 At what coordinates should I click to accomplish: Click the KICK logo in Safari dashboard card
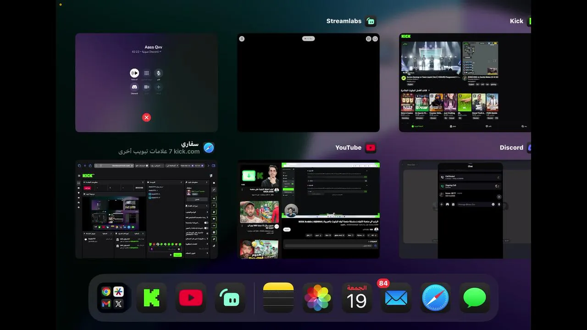[88, 176]
